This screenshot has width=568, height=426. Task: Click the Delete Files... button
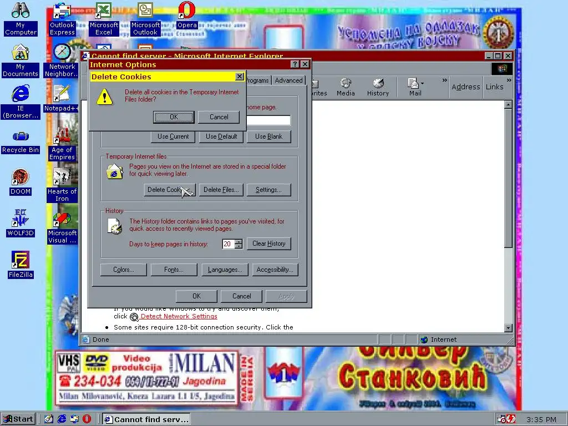(221, 190)
